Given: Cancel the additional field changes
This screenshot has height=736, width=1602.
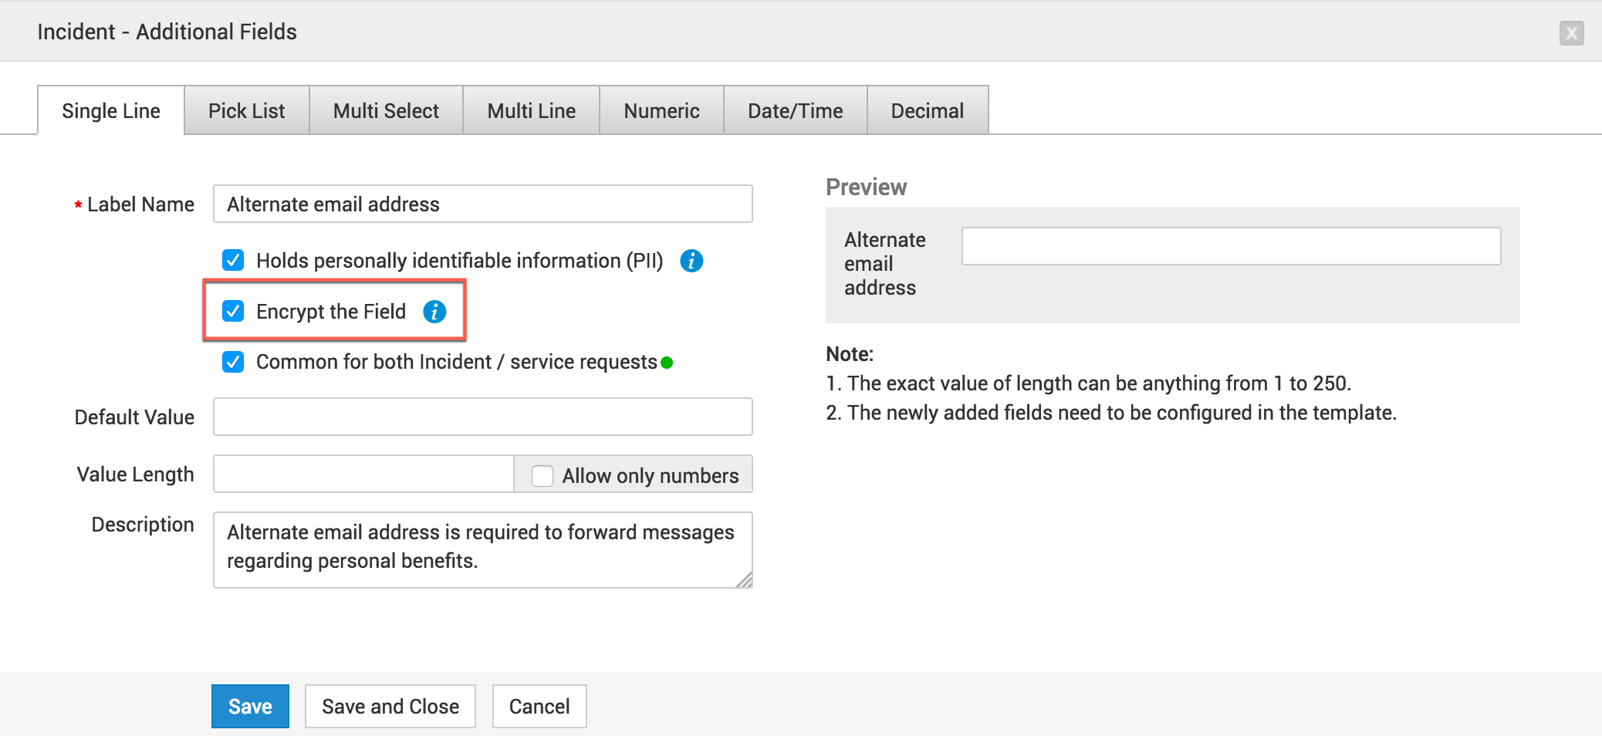Looking at the screenshot, I should (x=539, y=707).
